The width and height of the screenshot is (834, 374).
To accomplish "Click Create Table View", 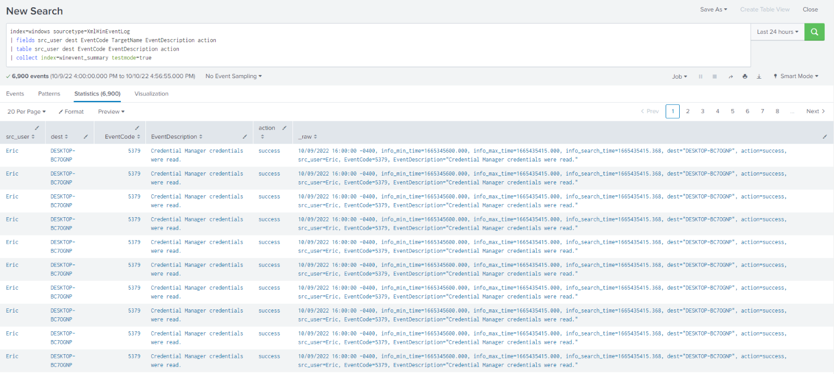I will [765, 9].
